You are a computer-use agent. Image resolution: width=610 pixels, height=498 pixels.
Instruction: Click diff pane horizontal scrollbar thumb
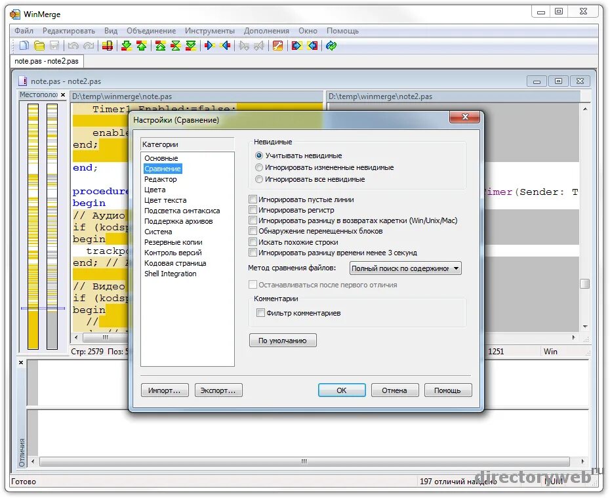[304, 461]
